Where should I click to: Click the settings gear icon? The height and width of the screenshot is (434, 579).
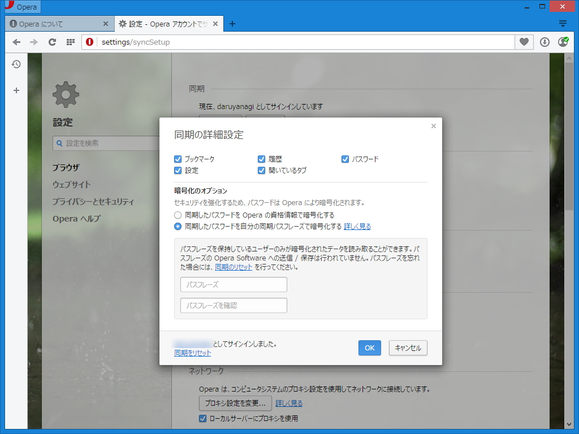[x=65, y=94]
